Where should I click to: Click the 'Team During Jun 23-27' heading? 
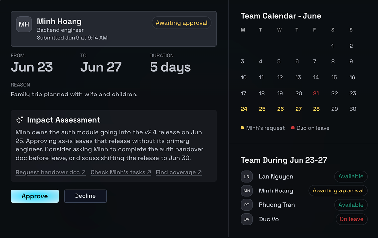(x=284, y=160)
